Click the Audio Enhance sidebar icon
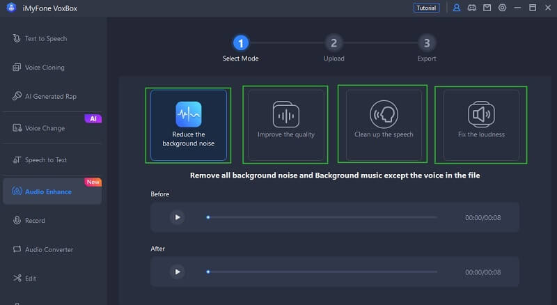Viewport: 557px width, 305px height. click(x=17, y=191)
